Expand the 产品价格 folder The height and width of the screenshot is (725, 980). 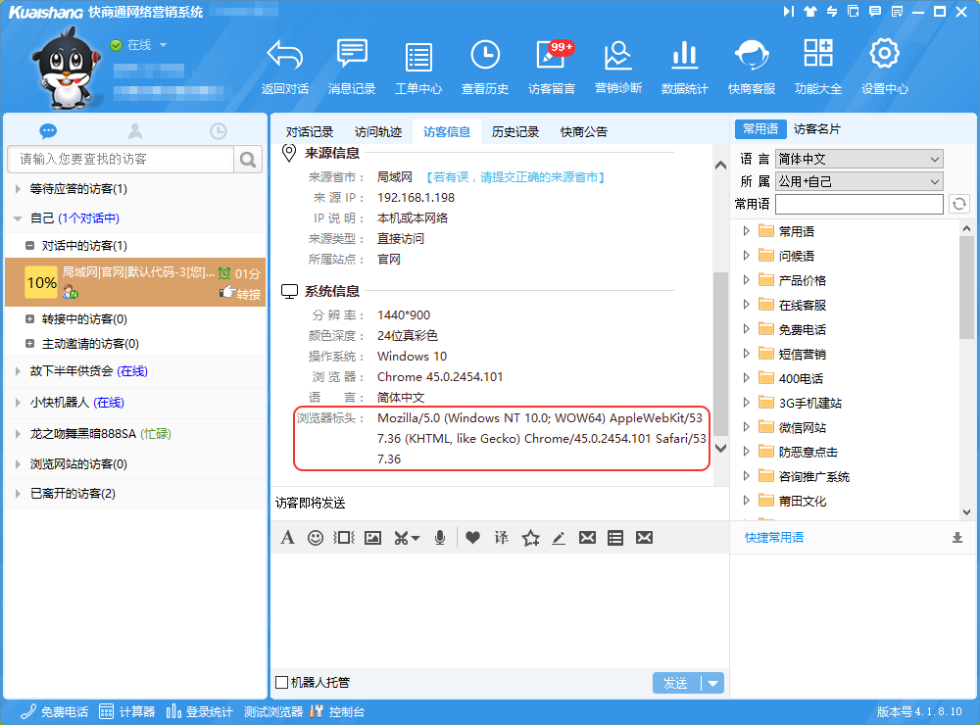click(747, 280)
